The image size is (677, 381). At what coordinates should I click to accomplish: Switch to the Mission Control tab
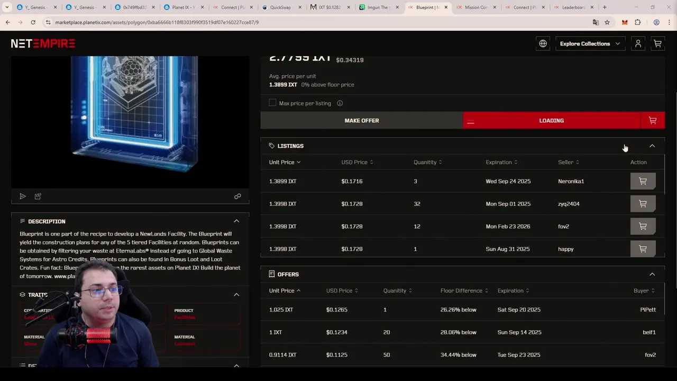coord(476,7)
